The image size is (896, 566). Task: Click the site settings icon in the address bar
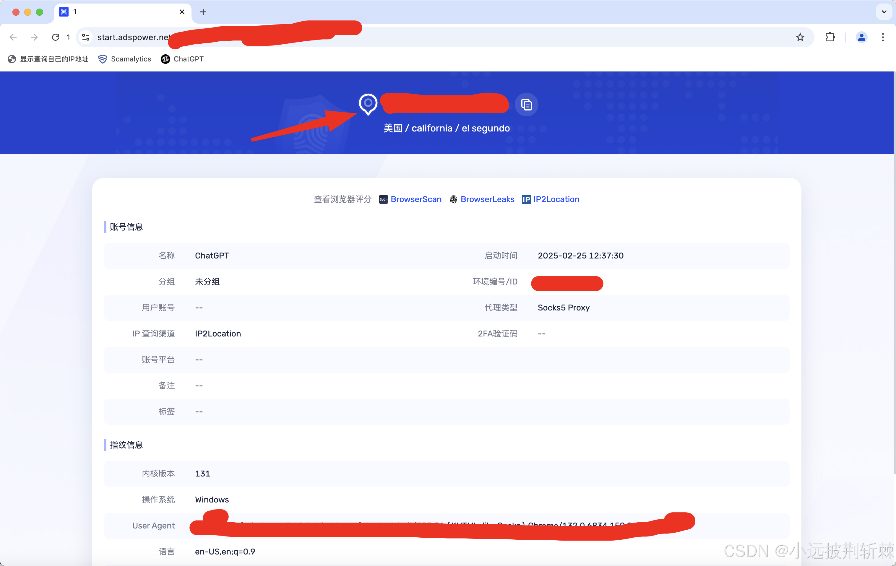coord(85,37)
